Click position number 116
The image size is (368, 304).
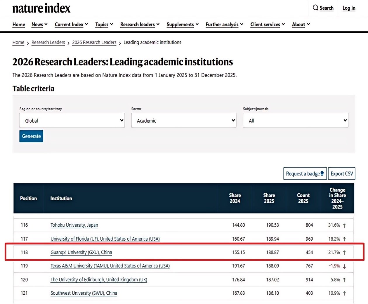[x=24, y=225]
